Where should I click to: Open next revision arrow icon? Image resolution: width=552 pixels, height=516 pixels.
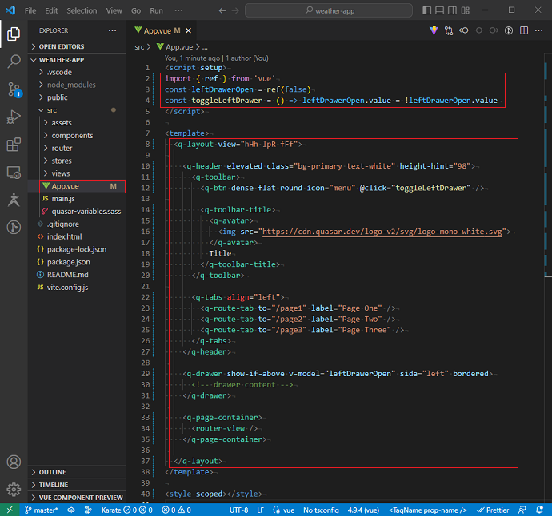(494, 30)
